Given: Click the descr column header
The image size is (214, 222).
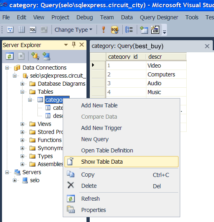Looking at the screenshot, I should coord(166,57).
